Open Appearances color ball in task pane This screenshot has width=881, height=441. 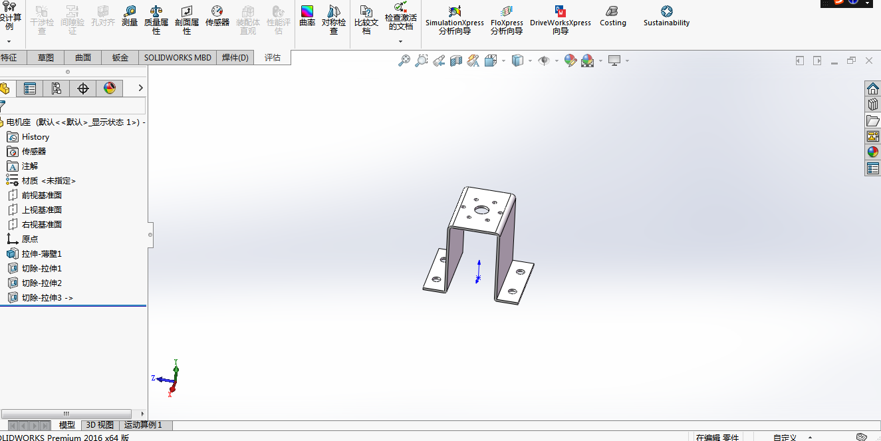(872, 152)
